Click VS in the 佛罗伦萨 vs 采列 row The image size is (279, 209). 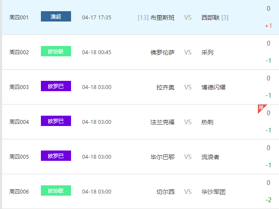coord(188,52)
